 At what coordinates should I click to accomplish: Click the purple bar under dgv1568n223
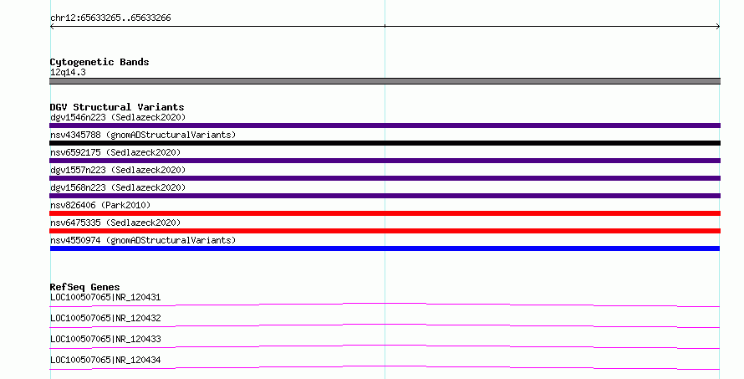point(385,196)
